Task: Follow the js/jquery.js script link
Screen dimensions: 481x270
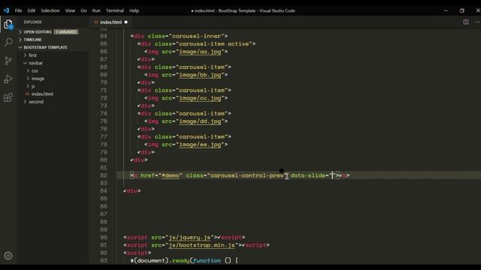Action: pyautogui.click(x=189, y=238)
